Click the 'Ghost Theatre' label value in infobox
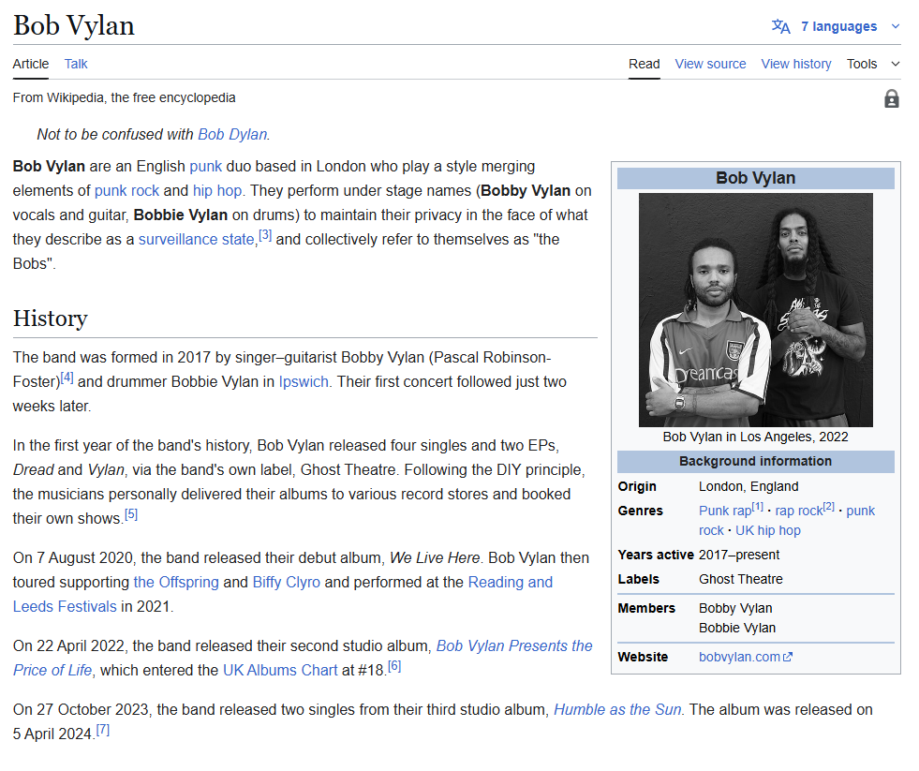 coord(741,579)
